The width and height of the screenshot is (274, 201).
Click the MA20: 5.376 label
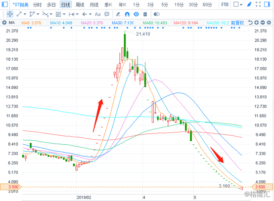click(92, 23)
